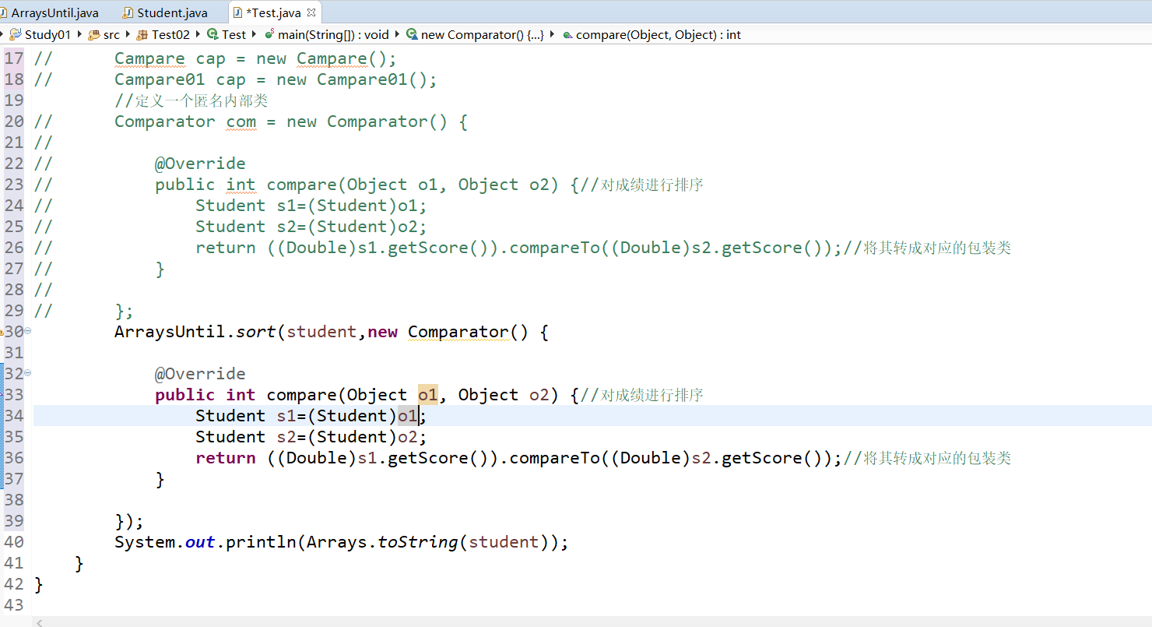Click commented 'Campare01 cap' on line 18
This screenshot has width=1152, height=627.
[x=180, y=79]
